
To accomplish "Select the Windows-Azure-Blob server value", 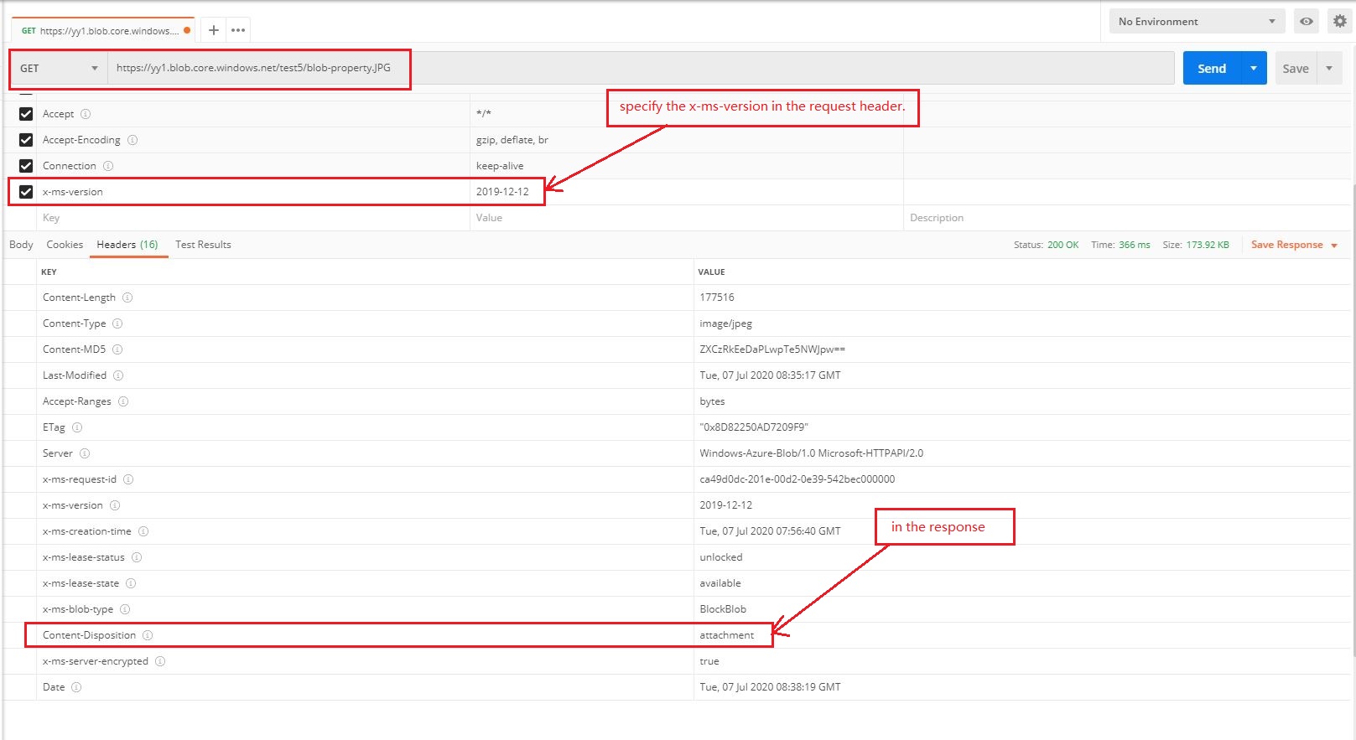I will pyautogui.click(x=811, y=453).
